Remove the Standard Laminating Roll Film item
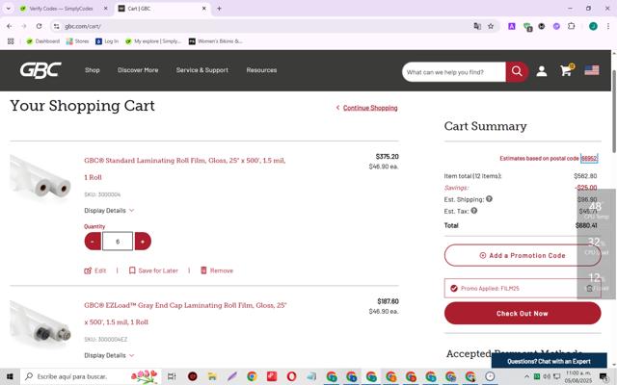The image size is (617, 385). click(217, 270)
